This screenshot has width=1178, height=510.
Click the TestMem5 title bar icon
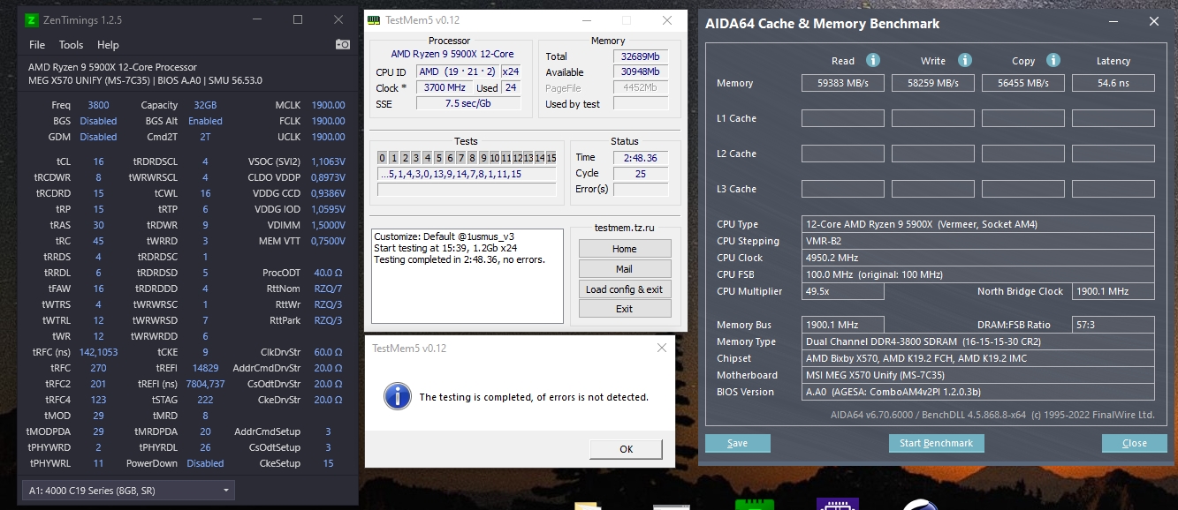375,20
